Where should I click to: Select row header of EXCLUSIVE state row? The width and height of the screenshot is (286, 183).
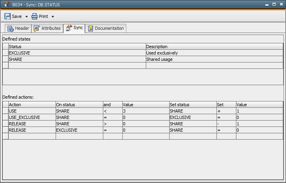6,53
